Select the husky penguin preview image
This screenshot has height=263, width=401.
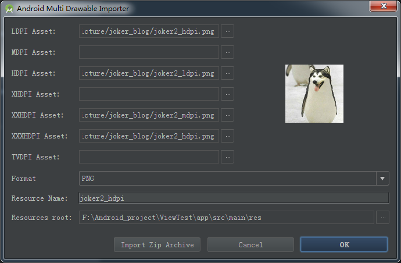(x=314, y=94)
